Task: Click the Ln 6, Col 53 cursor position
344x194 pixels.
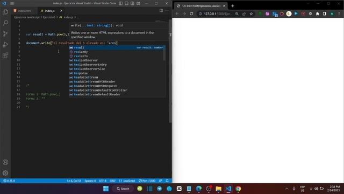Action: [x=74, y=181]
